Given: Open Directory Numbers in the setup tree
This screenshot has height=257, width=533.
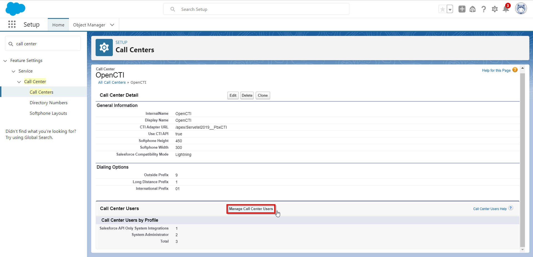Looking at the screenshot, I should [x=49, y=103].
